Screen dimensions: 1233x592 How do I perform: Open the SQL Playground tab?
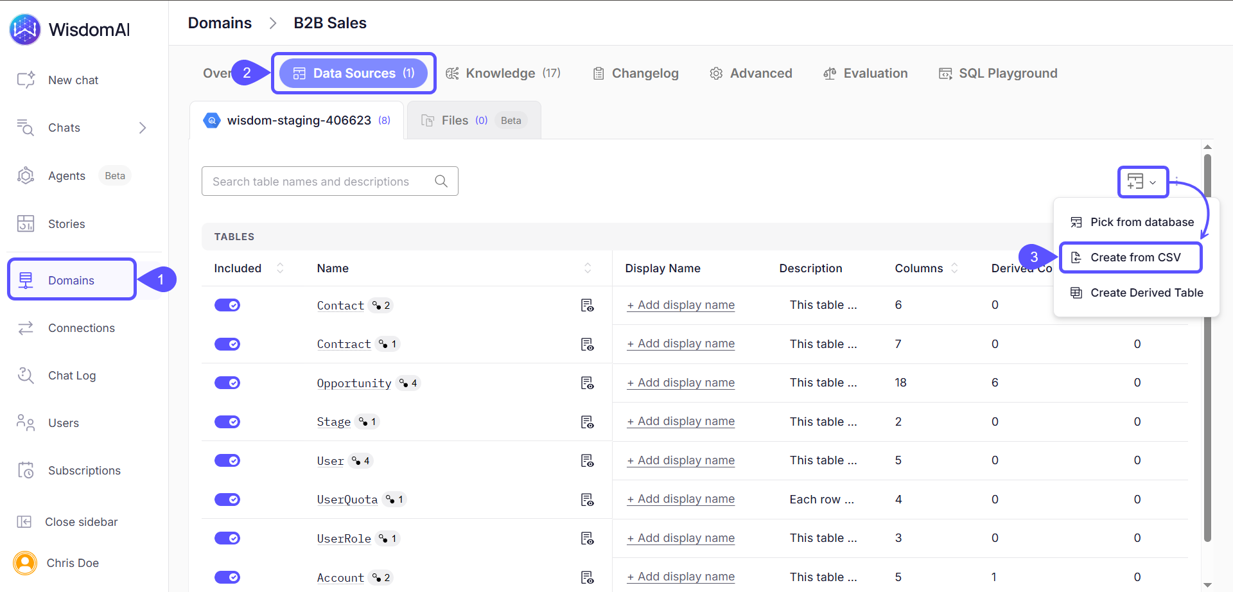(x=1008, y=73)
